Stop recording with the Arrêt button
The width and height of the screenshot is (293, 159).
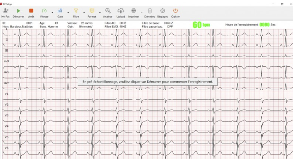point(31,11)
